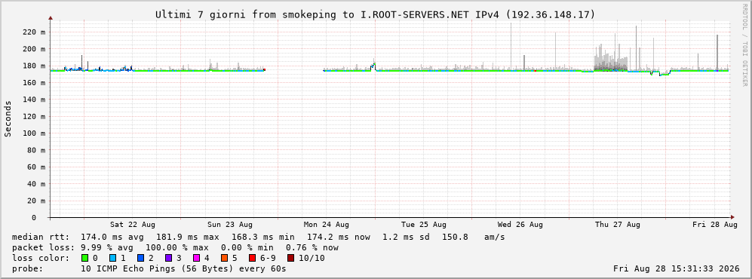This screenshot has height=279, width=752.
Task: Click the dark red 10/10 loss swatch
Action: (291, 258)
